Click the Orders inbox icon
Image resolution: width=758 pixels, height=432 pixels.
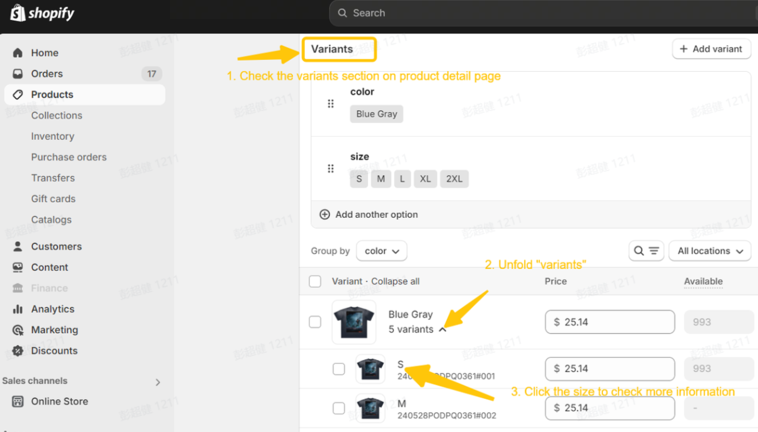[18, 74]
